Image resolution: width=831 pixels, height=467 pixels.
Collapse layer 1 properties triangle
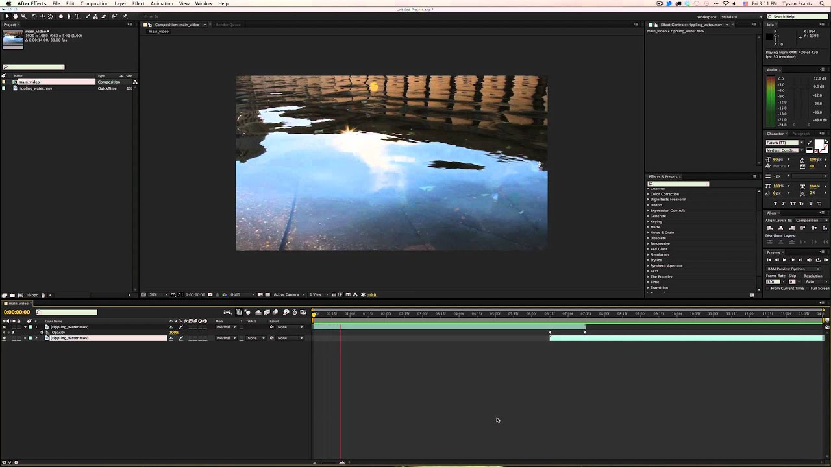[x=25, y=327]
